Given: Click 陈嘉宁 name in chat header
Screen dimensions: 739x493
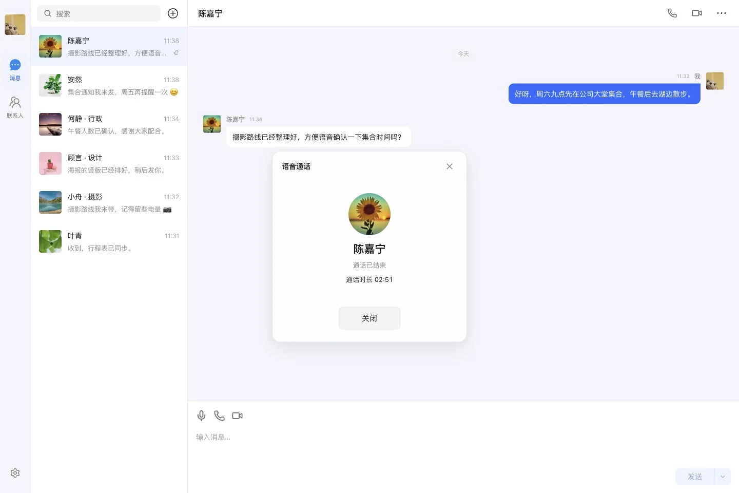Looking at the screenshot, I should tap(210, 13).
